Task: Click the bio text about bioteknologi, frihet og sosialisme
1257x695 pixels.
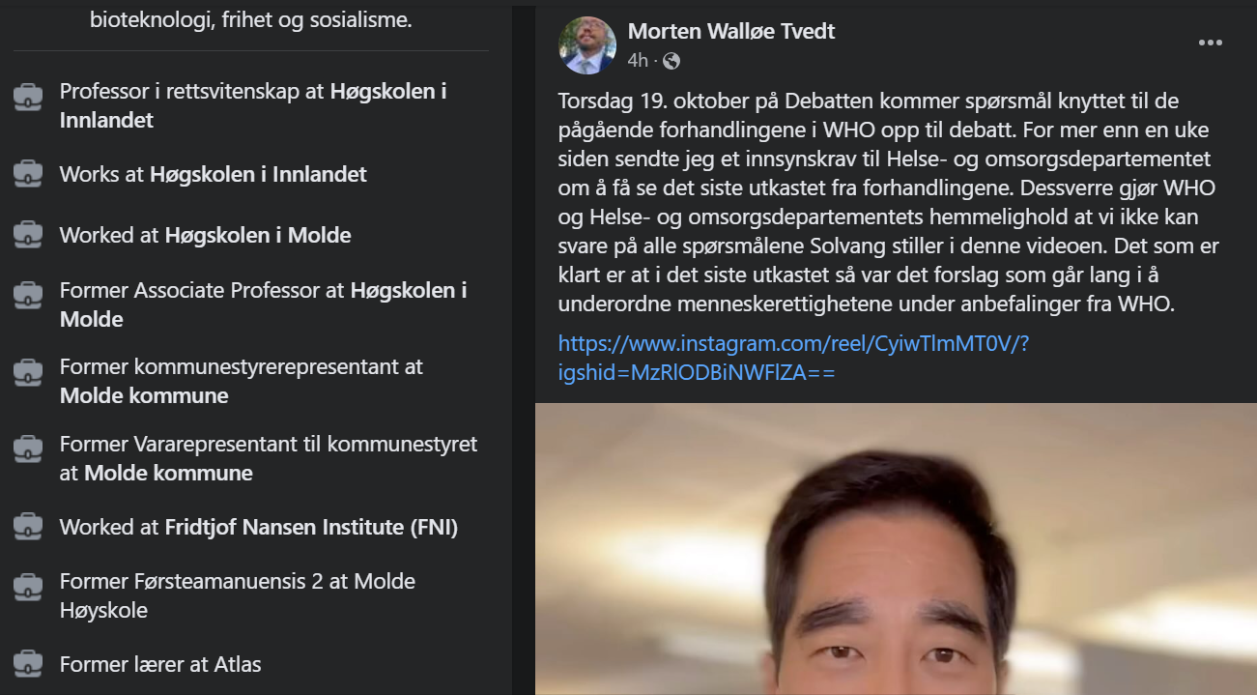Action: tap(251, 18)
